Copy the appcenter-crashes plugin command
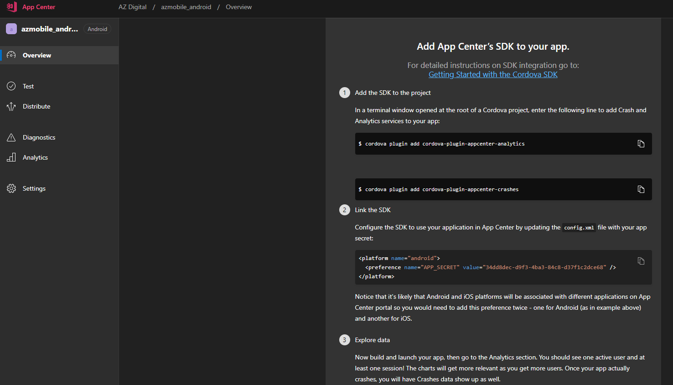This screenshot has height=385, width=673. 641,189
